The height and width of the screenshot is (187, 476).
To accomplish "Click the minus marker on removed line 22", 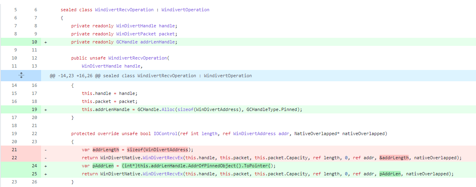I will (46, 158).
